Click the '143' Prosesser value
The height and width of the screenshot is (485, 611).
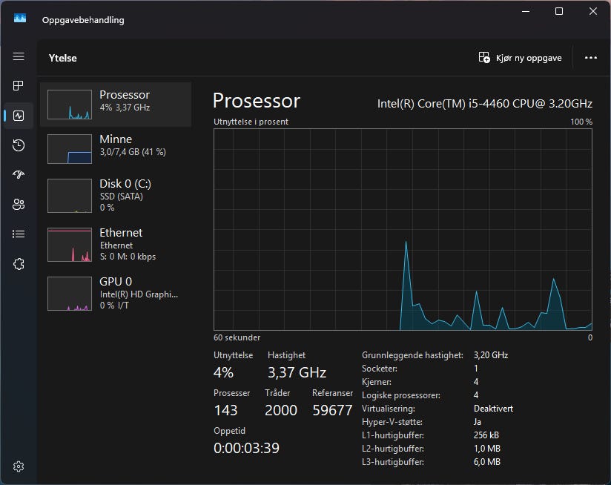click(x=225, y=410)
